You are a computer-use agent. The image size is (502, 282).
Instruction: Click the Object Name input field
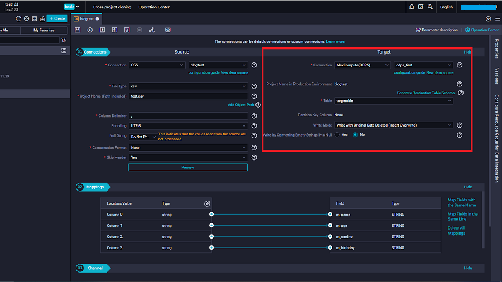188,96
